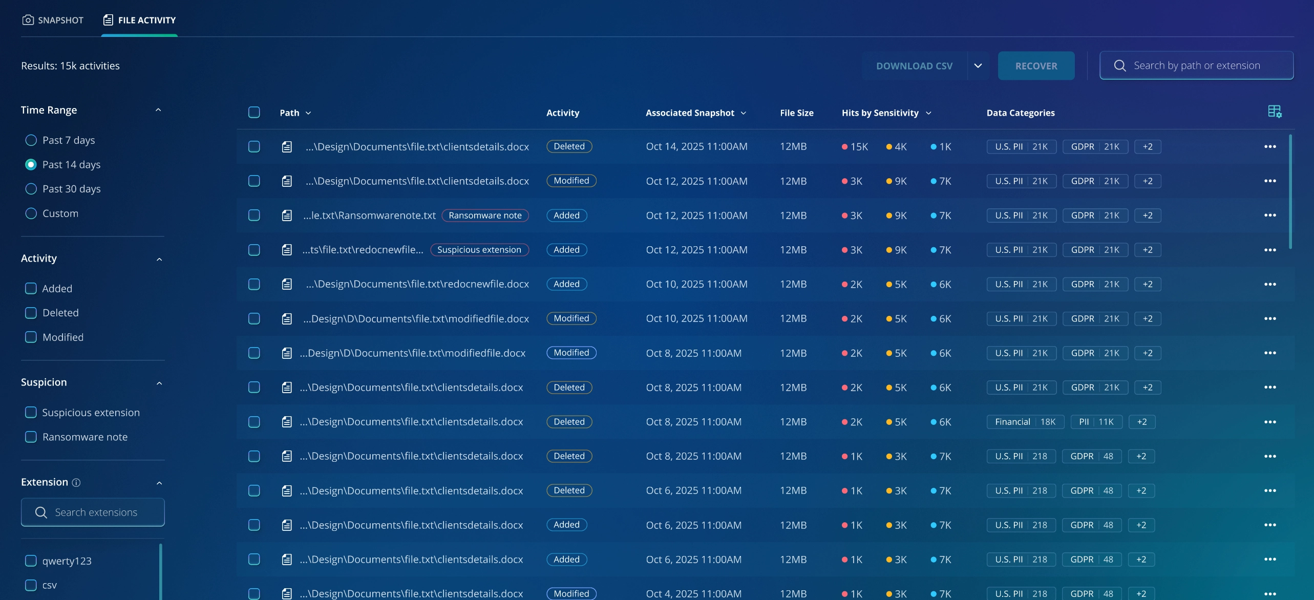The image size is (1314, 600).
Task: Open the Download CSV dropdown arrow
Action: [978, 66]
